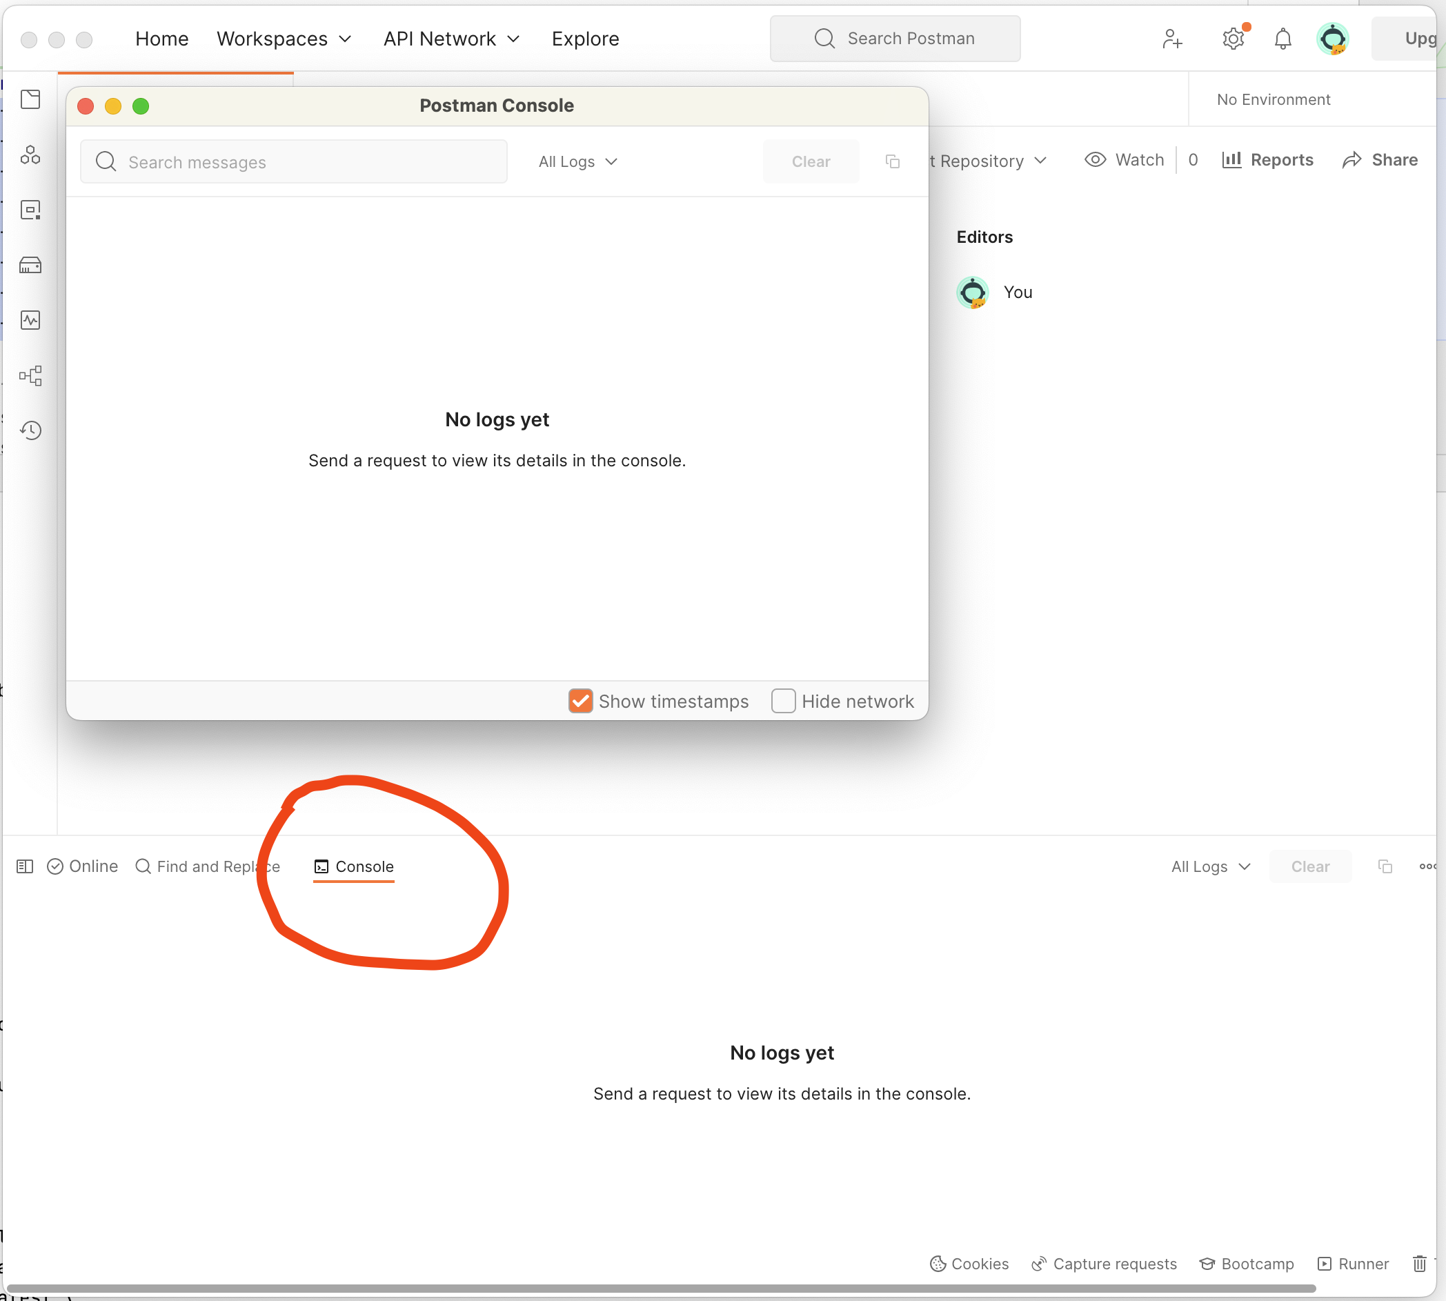The width and height of the screenshot is (1446, 1301).
Task: Open the Collections sidebar panel
Action: (31, 99)
